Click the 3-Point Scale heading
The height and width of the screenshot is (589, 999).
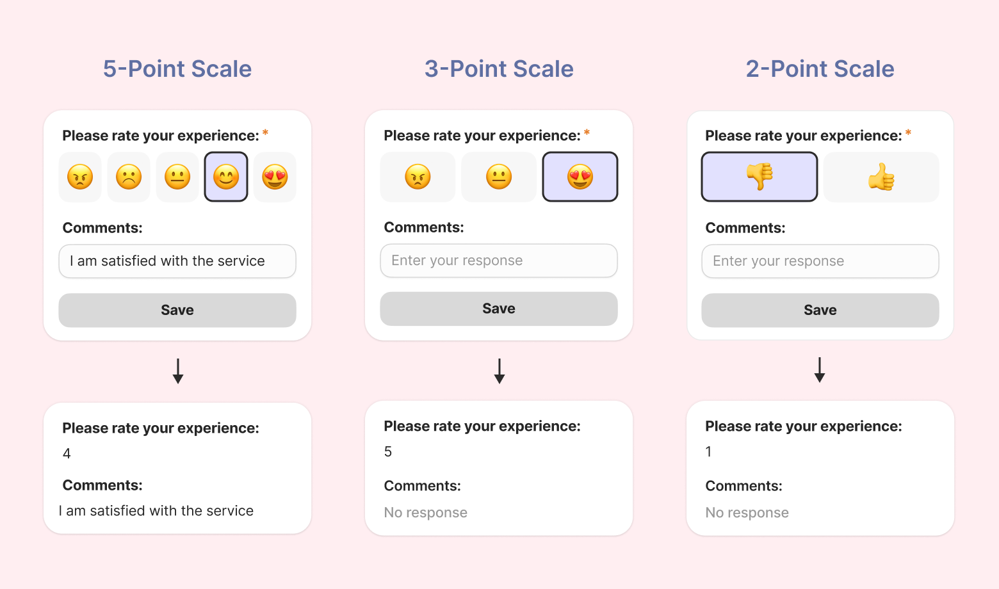499,69
